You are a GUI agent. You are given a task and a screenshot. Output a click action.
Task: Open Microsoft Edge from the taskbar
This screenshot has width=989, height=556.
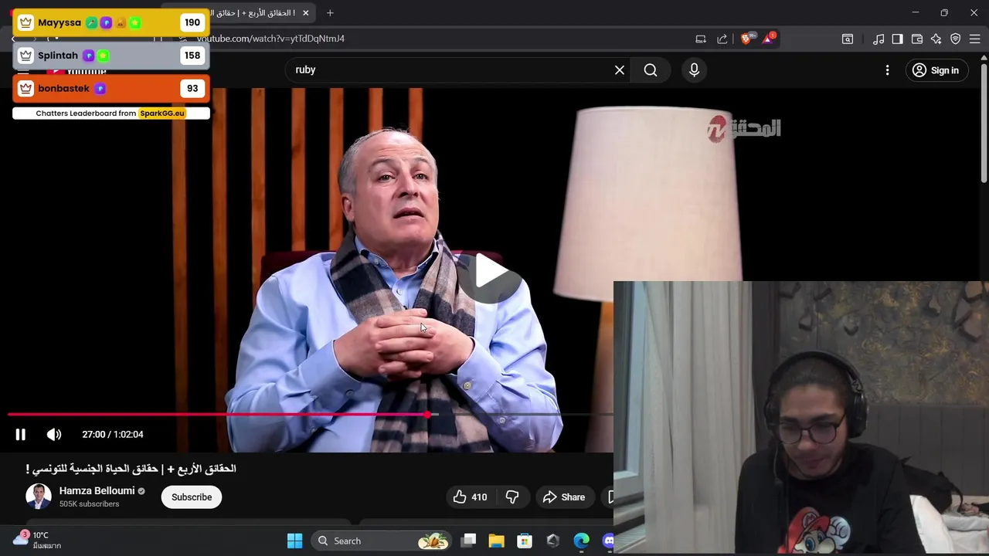tap(581, 541)
